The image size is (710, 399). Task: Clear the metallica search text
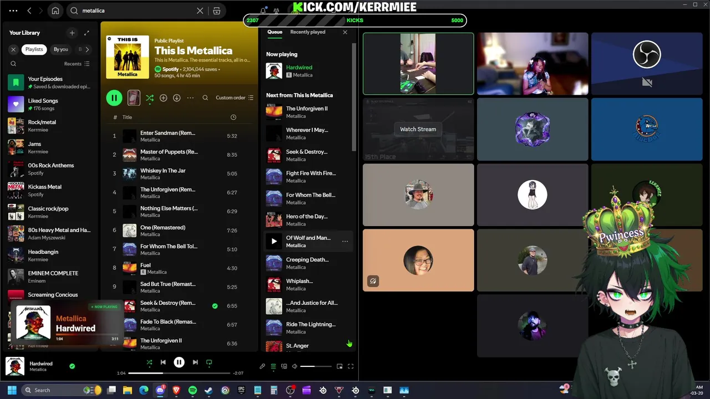pyautogui.click(x=200, y=11)
